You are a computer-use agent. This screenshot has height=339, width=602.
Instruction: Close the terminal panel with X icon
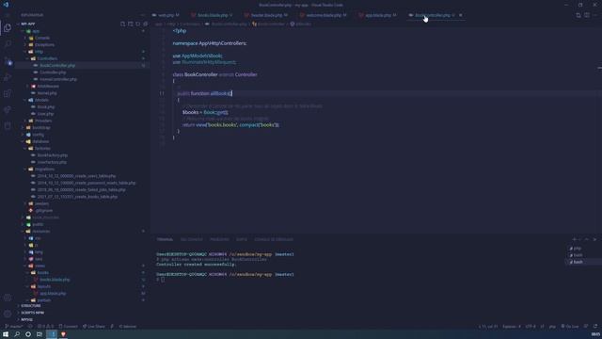point(594,239)
